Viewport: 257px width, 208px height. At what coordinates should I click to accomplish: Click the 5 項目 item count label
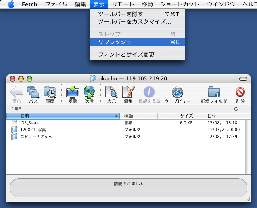17,109
